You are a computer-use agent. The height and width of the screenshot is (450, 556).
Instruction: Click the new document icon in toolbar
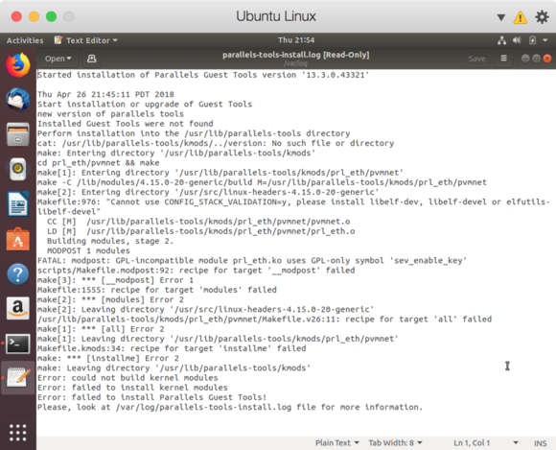pos(91,59)
